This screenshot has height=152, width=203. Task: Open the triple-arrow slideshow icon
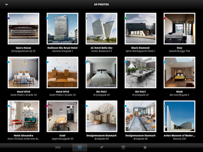click(58, 147)
